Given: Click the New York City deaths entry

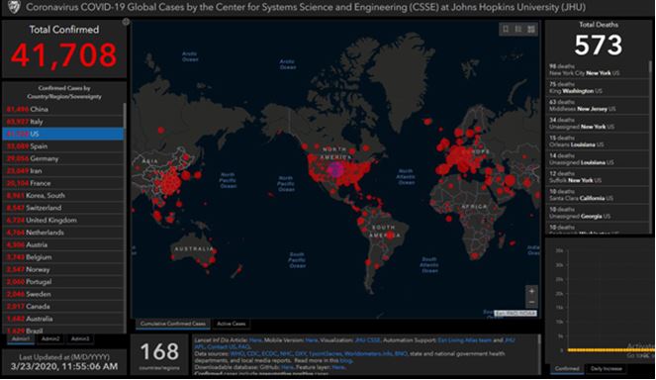Looking at the screenshot, I should pyautogui.click(x=598, y=69).
